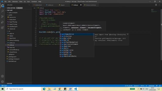Open the Help menu

[x=40, y=2]
